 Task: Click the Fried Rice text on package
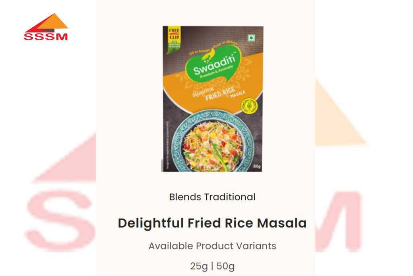click(220, 94)
